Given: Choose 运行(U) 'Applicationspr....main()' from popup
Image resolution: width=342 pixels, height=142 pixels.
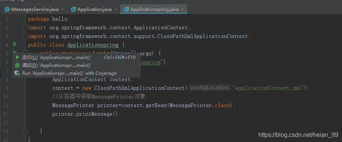Looking at the screenshot, I should pos(76,57).
